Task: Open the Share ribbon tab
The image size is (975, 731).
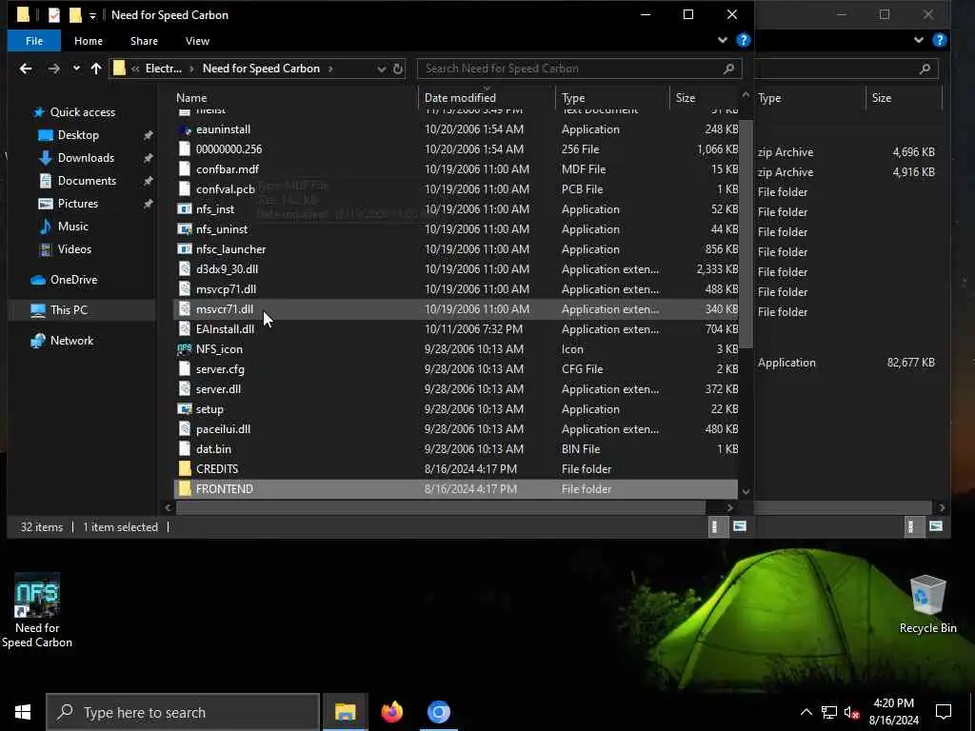Action: click(144, 40)
